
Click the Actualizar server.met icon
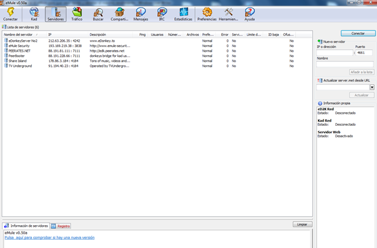(320, 81)
